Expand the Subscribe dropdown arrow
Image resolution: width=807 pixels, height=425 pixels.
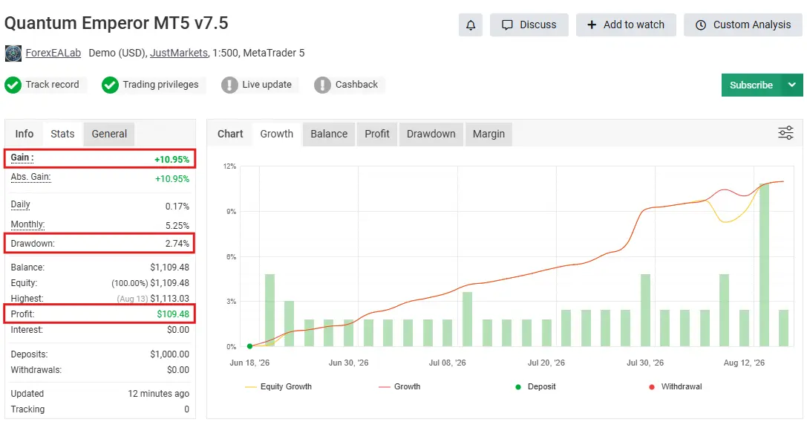click(x=792, y=85)
